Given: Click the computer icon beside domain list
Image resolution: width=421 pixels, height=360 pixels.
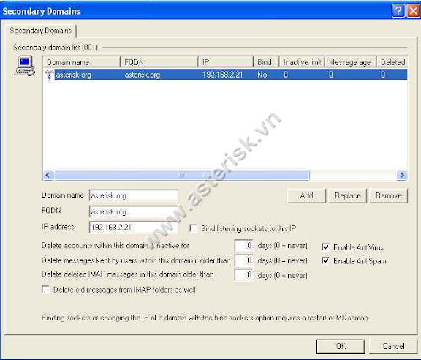Looking at the screenshot, I should point(25,66).
